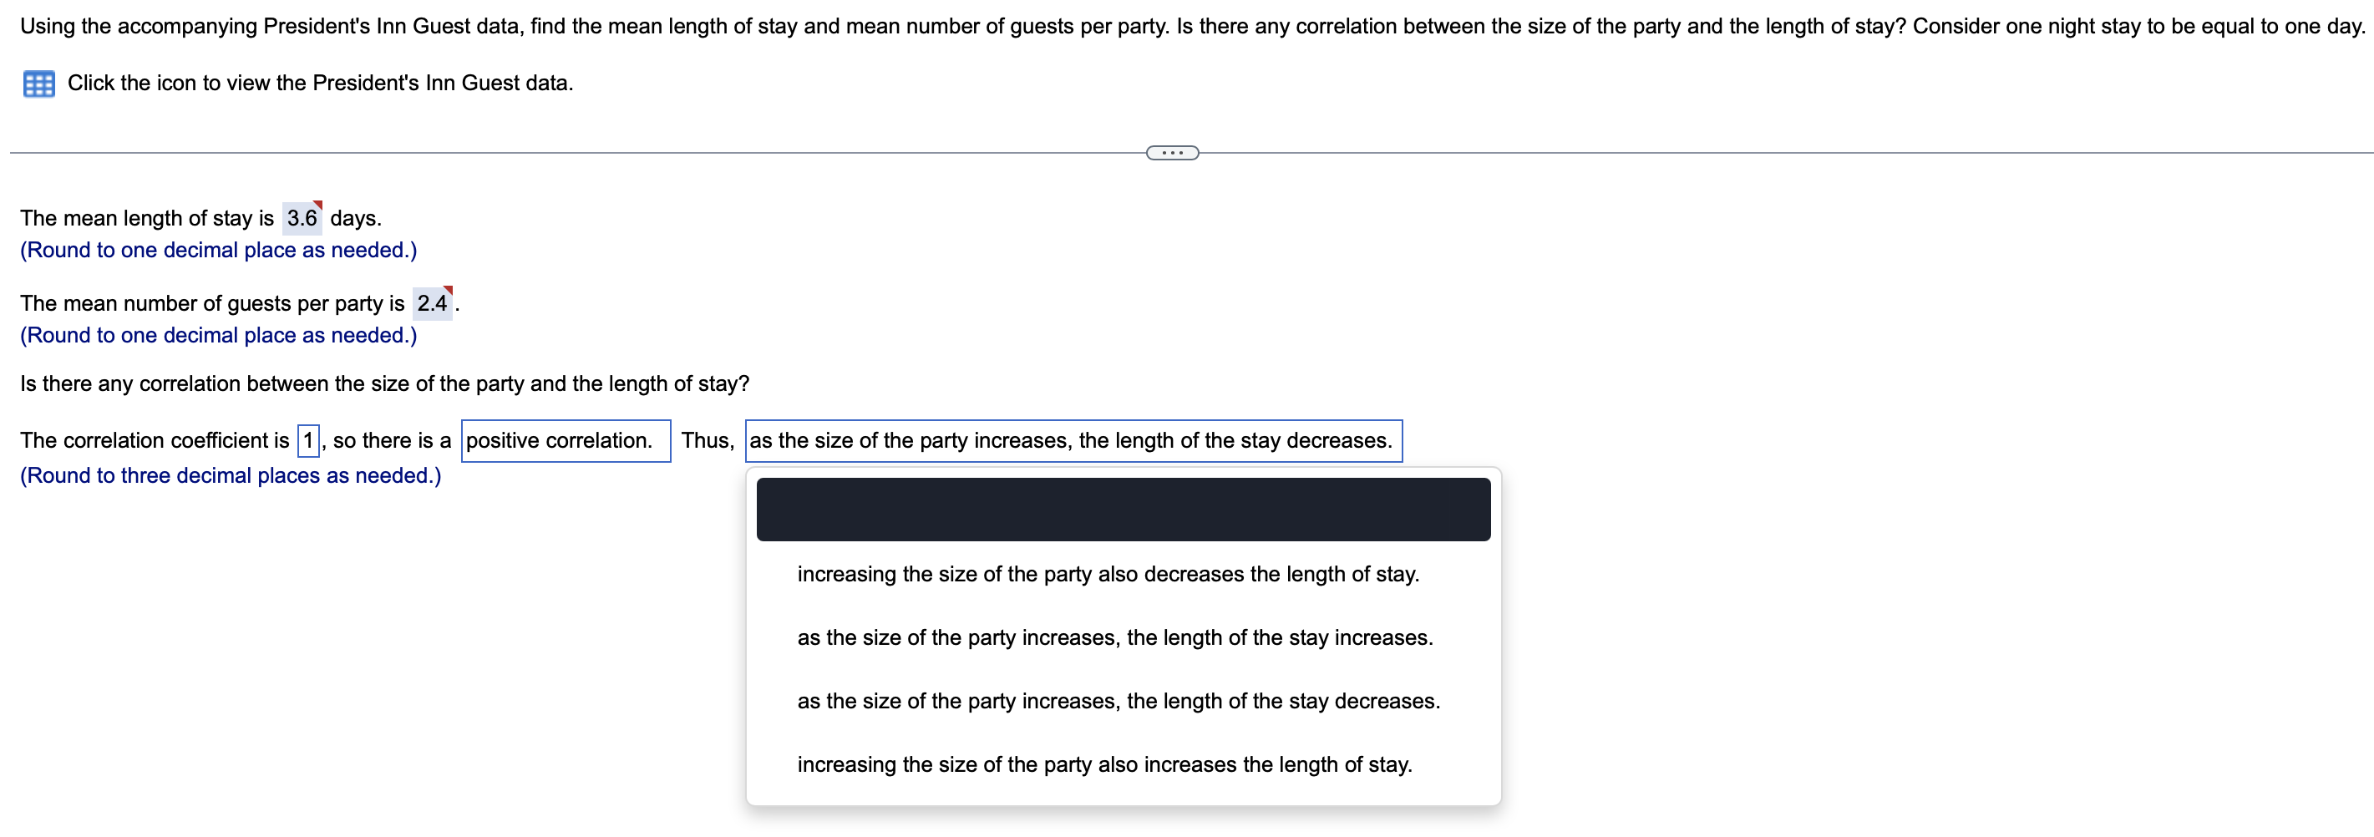Choose 'as size increases, length of stay decreases' option
Image resolution: width=2374 pixels, height=837 pixels.
1124,702
